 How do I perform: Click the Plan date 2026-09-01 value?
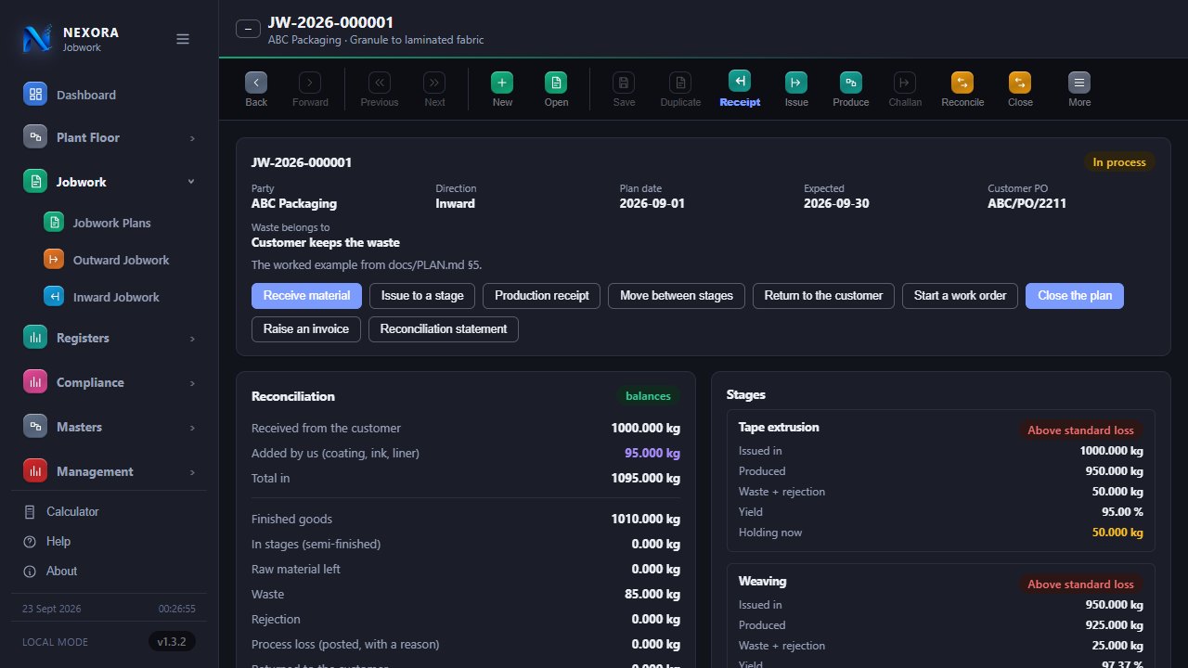(652, 203)
